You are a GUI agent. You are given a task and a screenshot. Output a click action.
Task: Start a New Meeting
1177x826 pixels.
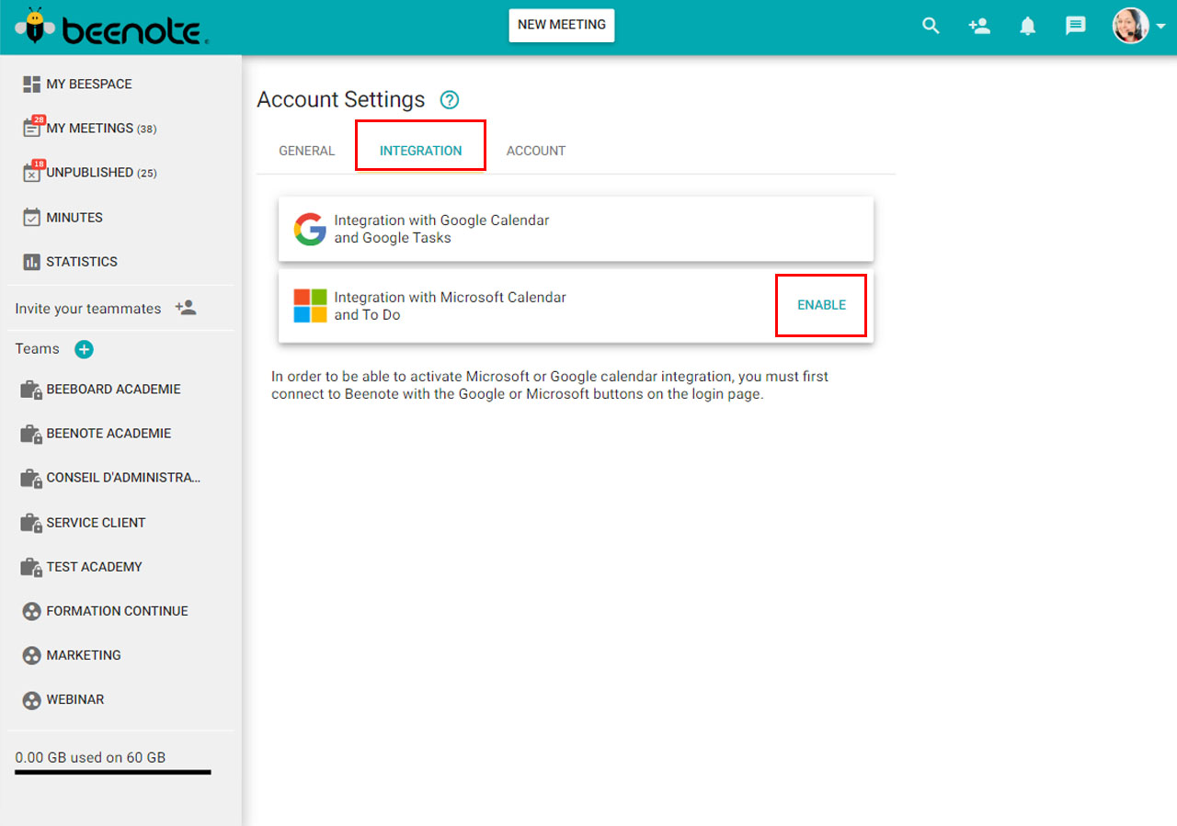(x=562, y=25)
